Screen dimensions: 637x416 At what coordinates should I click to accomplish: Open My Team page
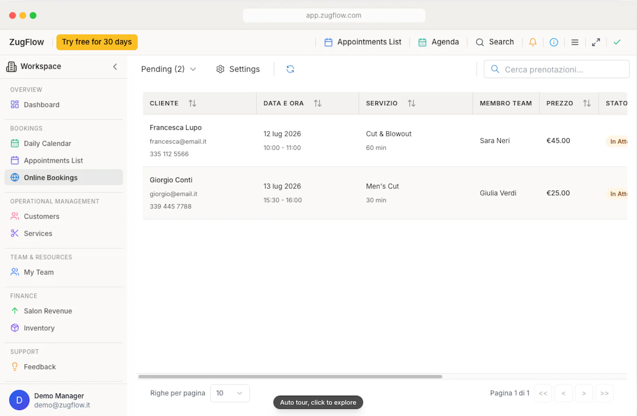64,272
